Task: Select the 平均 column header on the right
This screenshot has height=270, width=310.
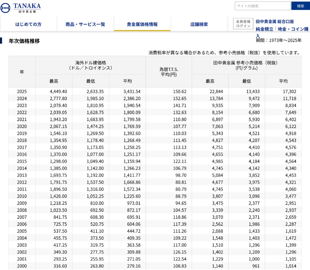Action: 283,81
